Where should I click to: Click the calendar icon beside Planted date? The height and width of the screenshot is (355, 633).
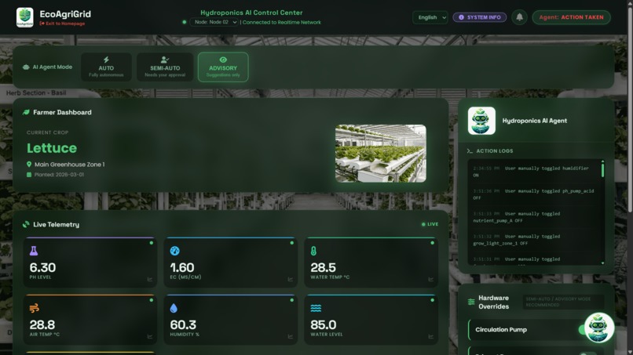(28, 175)
